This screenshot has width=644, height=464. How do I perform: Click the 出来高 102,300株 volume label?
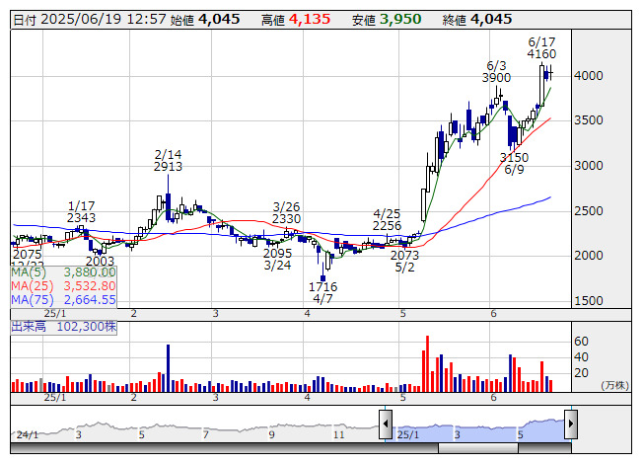(x=63, y=323)
